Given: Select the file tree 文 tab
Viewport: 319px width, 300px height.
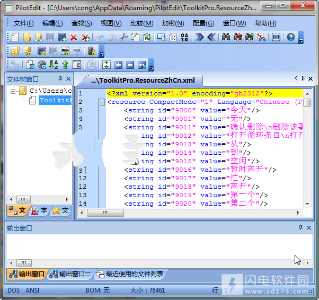Looking at the screenshot, I should click(x=17, y=210).
